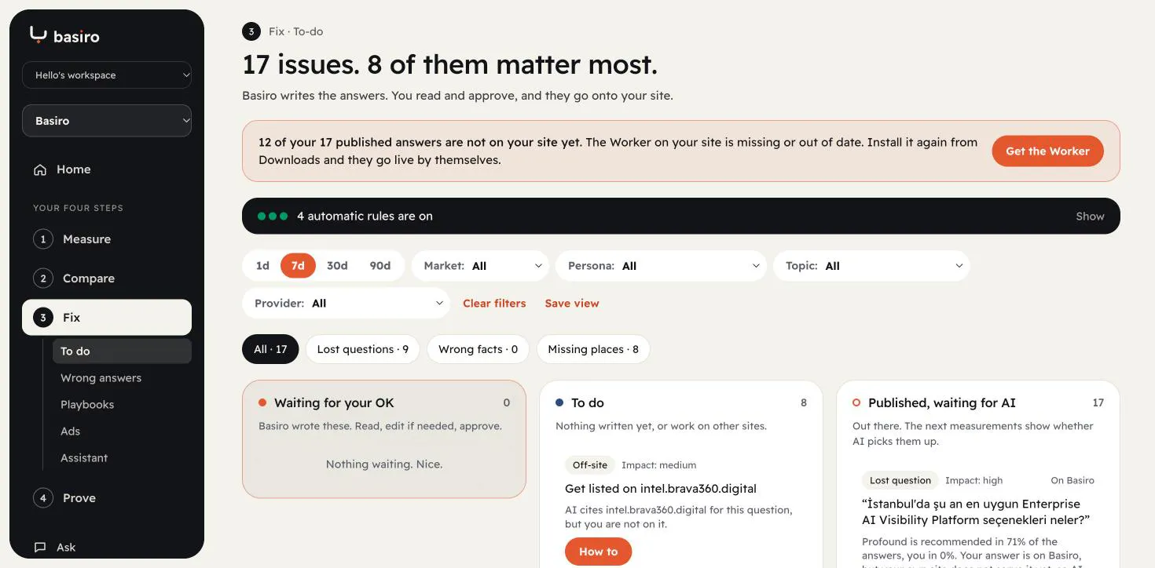The width and height of the screenshot is (1155, 568).
Task: Open the Fix step
Action: coord(107,318)
